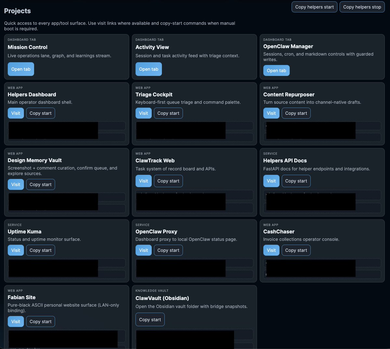Click 'Session and task activity feed' description
The width and height of the screenshot is (390, 349).
tap(188, 56)
